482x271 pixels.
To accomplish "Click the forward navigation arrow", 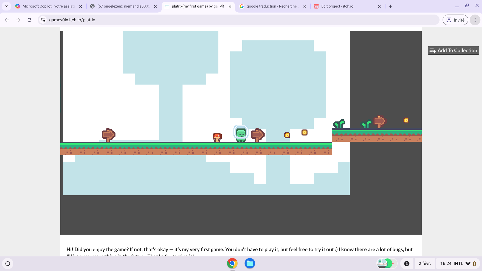I will [18, 20].
